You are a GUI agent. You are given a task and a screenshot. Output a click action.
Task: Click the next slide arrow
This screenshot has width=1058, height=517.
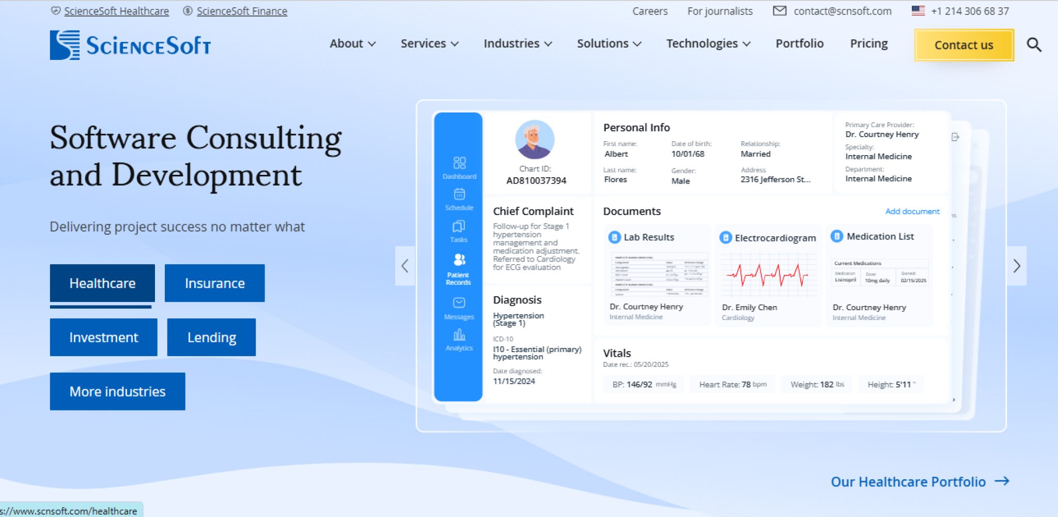[x=1017, y=266]
